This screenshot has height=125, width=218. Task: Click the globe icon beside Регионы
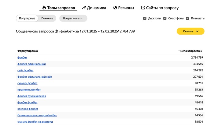115,8
